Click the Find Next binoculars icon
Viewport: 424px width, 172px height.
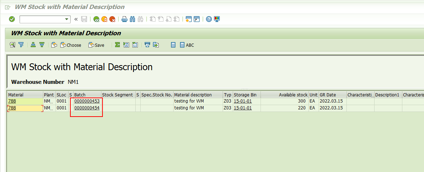tap(140, 19)
